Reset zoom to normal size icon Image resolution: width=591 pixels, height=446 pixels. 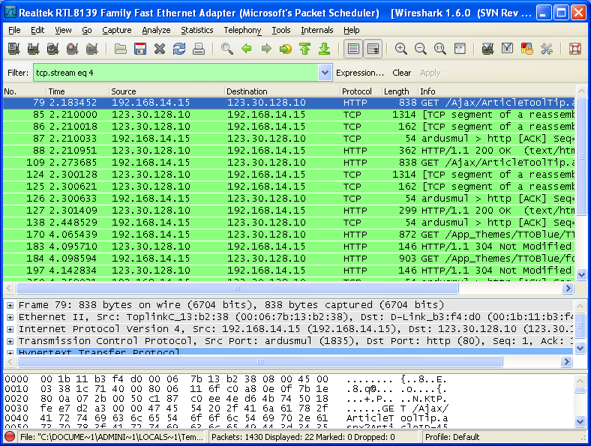(439, 49)
